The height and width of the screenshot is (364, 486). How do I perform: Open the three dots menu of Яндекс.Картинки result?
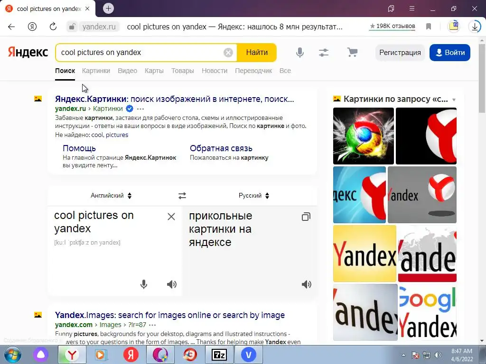click(140, 109)
